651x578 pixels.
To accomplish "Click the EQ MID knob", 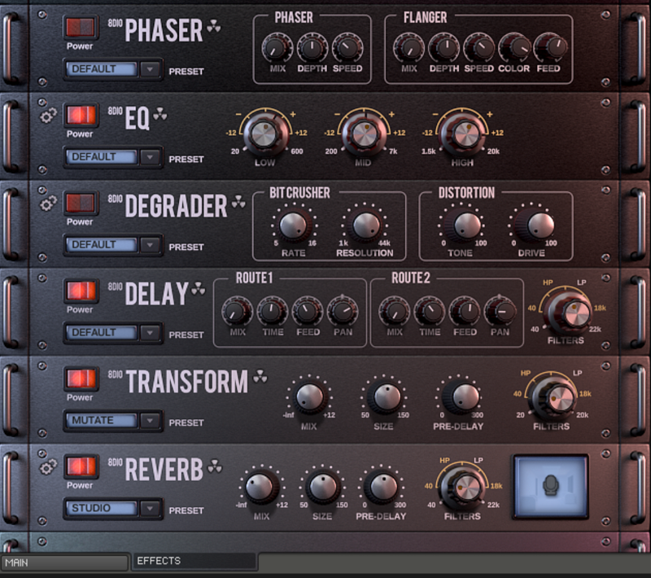I will point(364,134).
